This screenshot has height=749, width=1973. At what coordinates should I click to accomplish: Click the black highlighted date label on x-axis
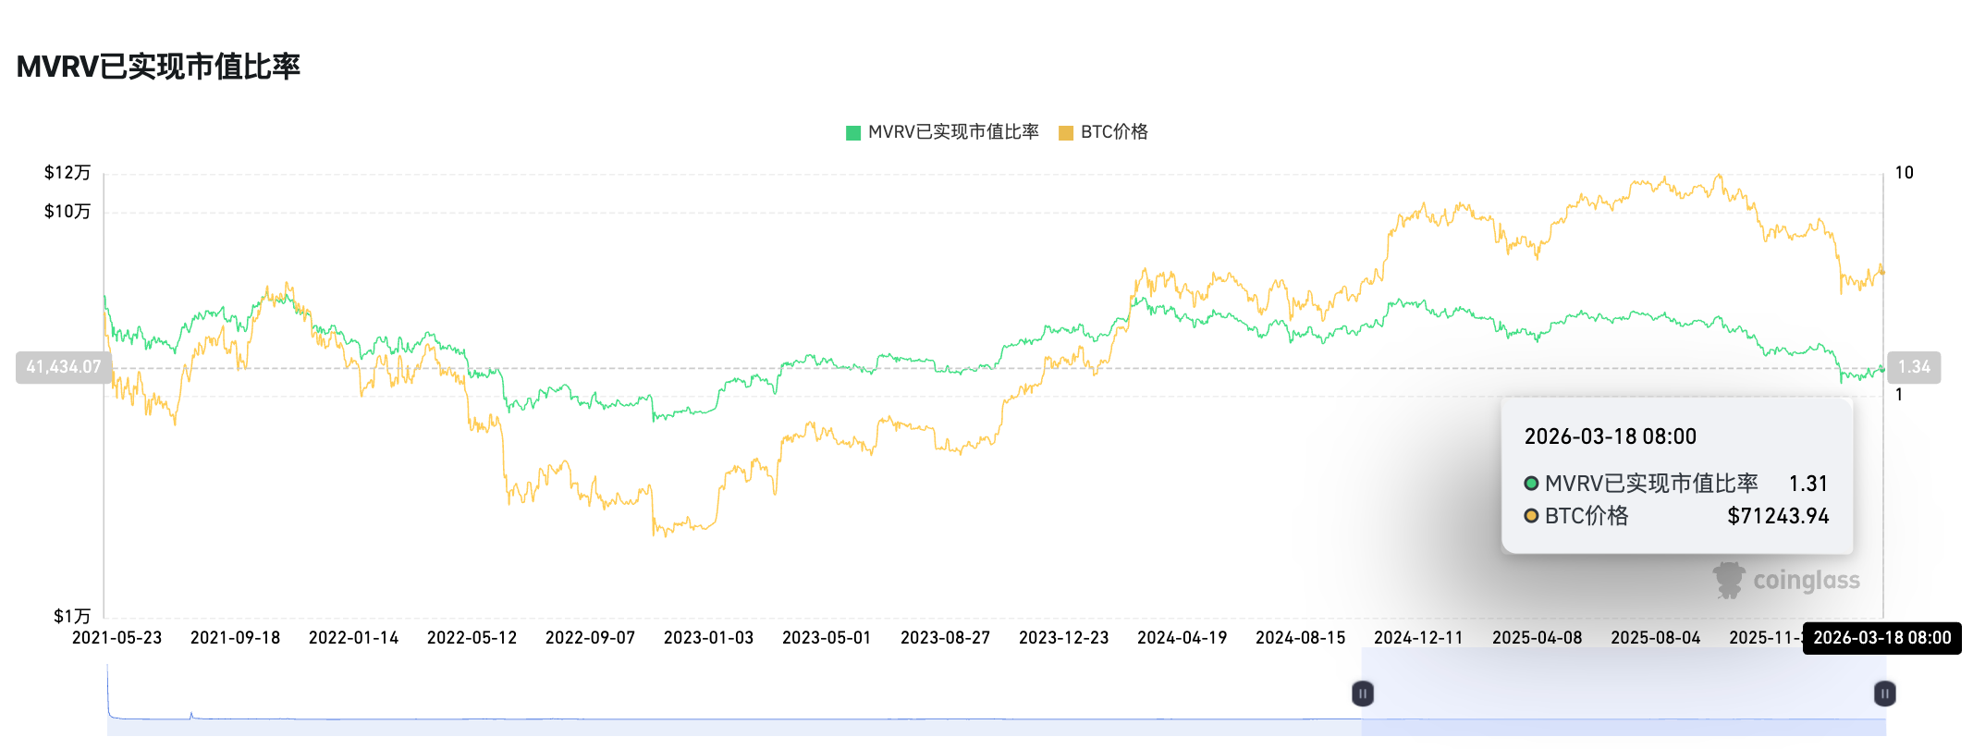tap(1881, 638)
